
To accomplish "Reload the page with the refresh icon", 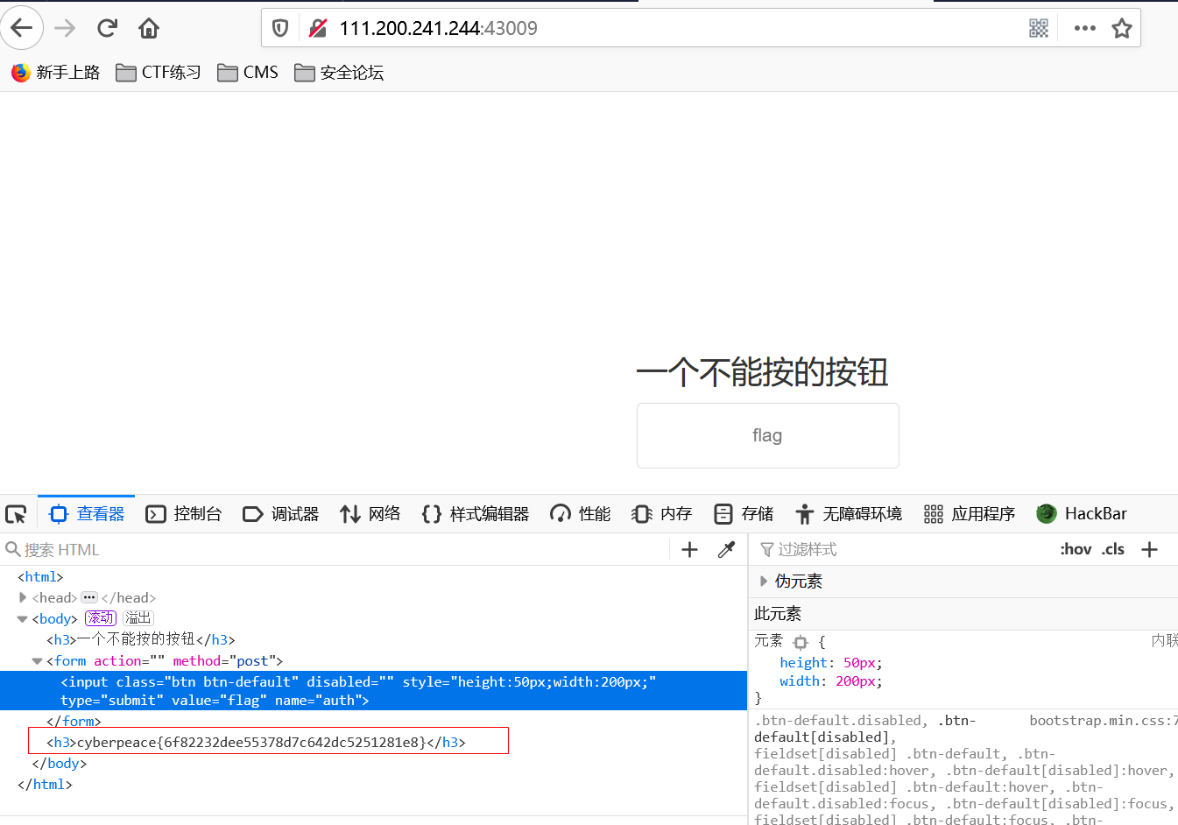I will [x=107, y=27].
